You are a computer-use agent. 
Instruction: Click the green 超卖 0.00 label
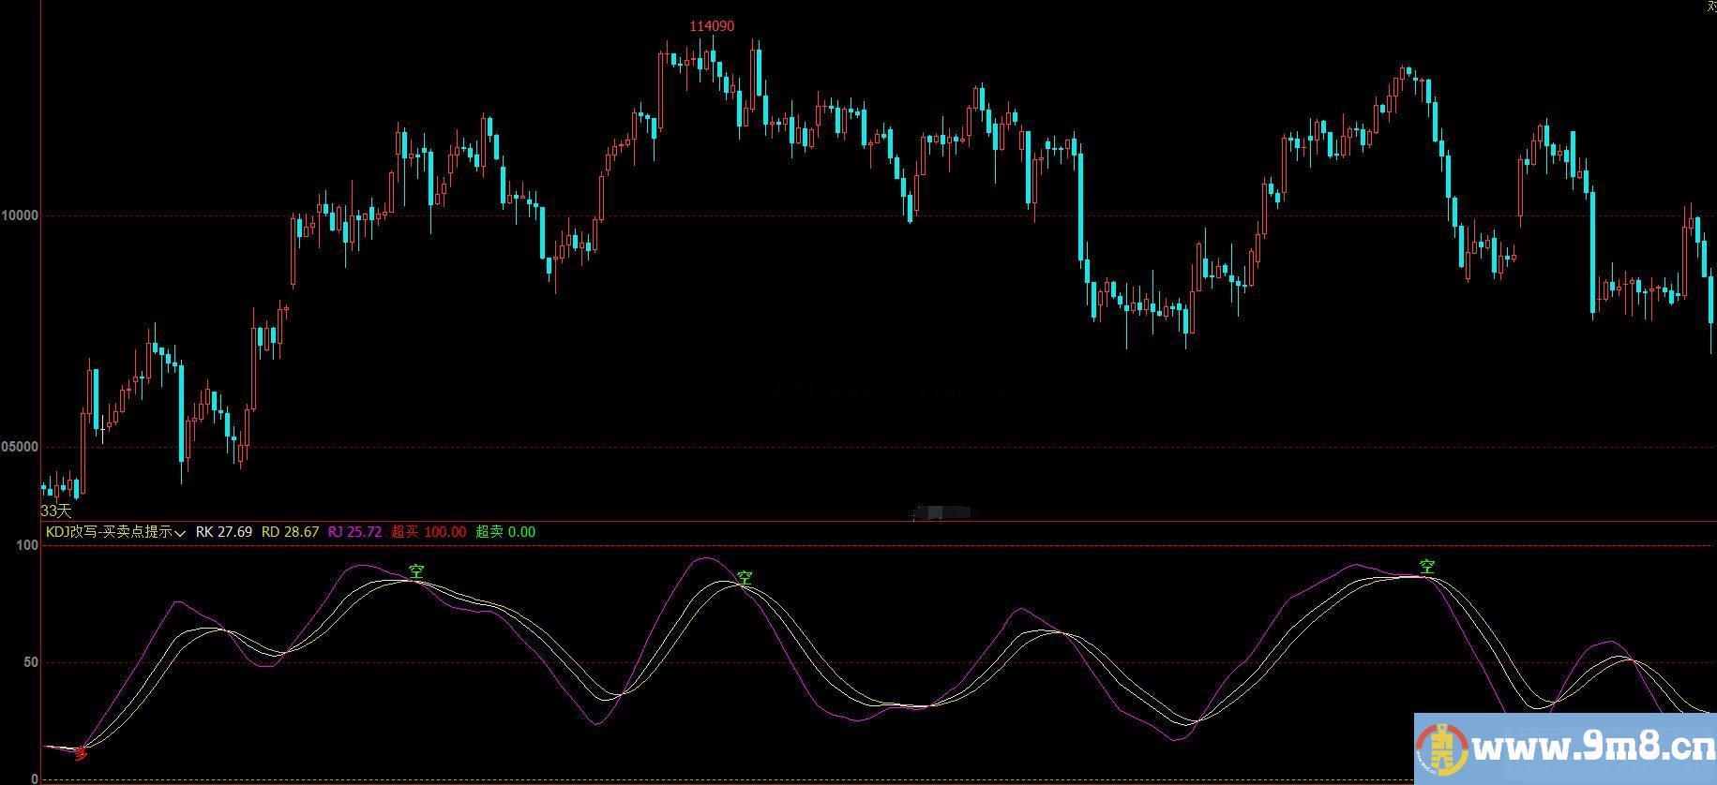coord(505,532)
